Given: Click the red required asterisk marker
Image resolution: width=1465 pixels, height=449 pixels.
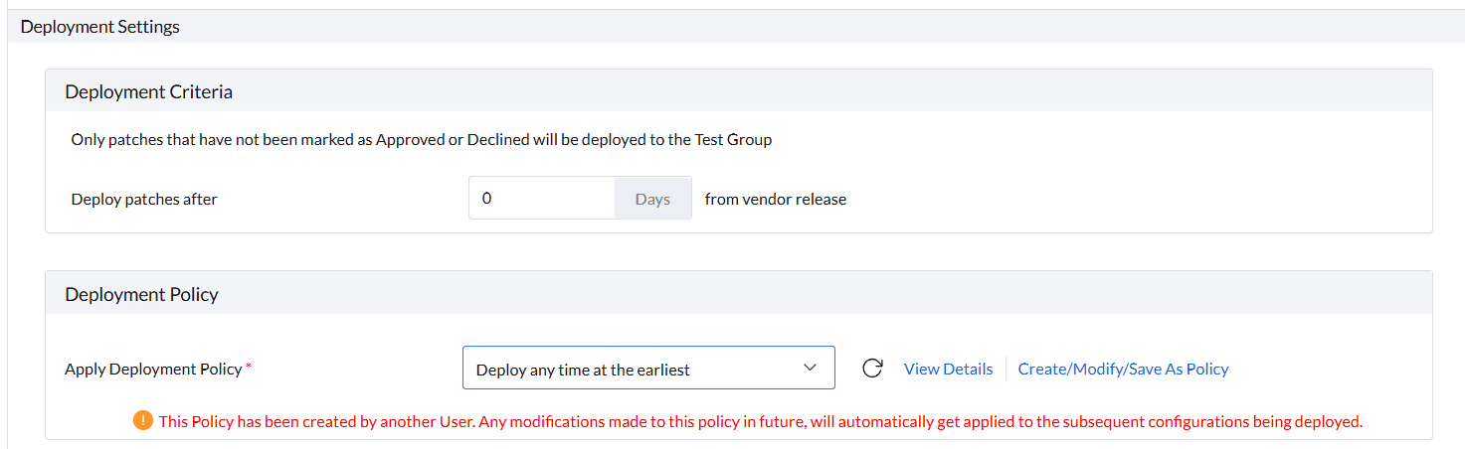Looking at the screenshot, I should click(249, 368).
